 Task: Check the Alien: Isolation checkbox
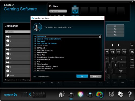35,64
